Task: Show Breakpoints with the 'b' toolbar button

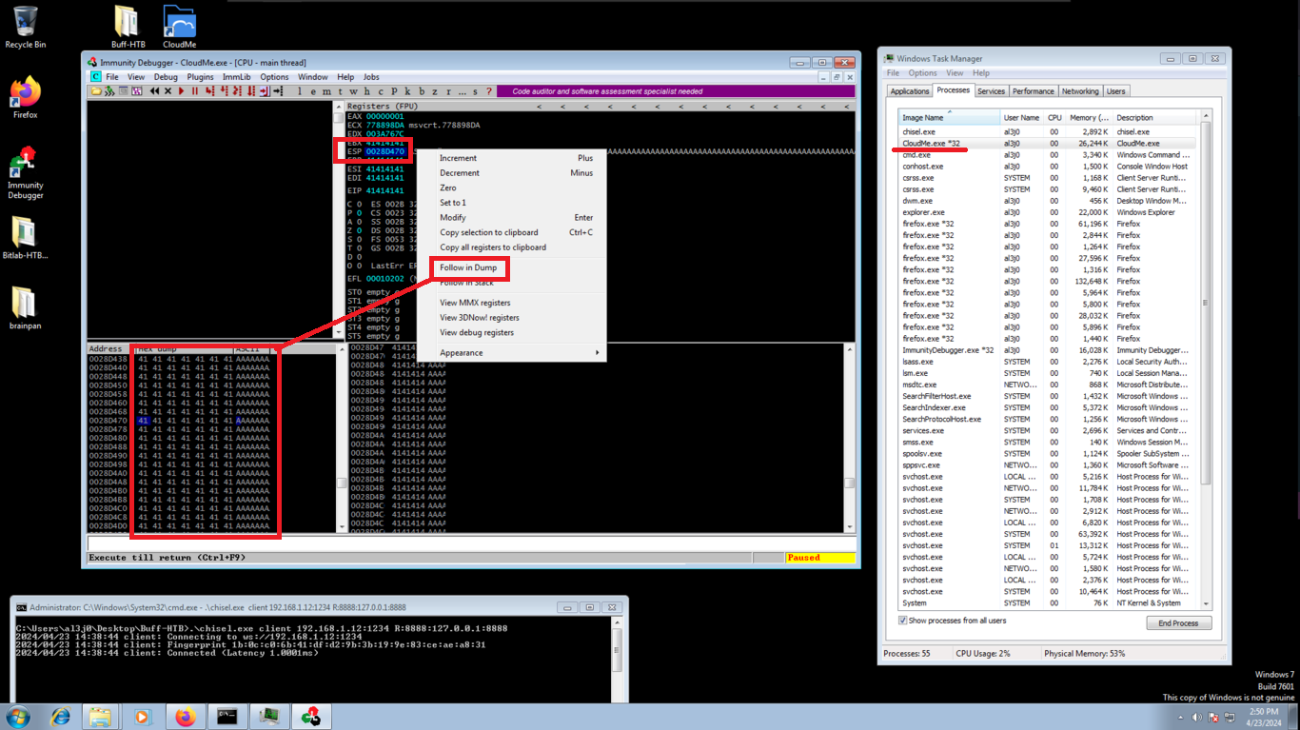Action: click(x=422, y=91)
